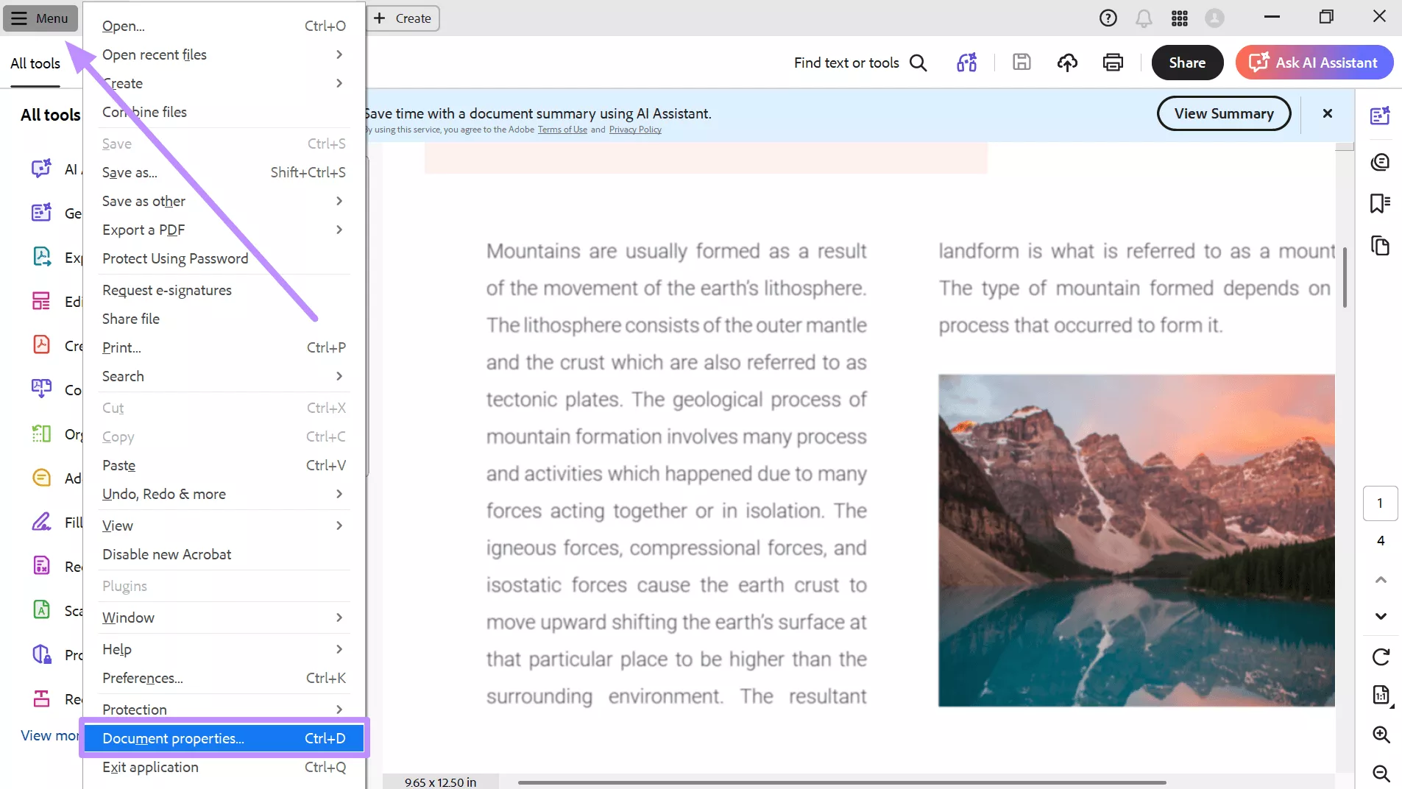Open the Bookmarks panel on right sidebar
Screen dimensions: 1402x789
pos(1381,204)
